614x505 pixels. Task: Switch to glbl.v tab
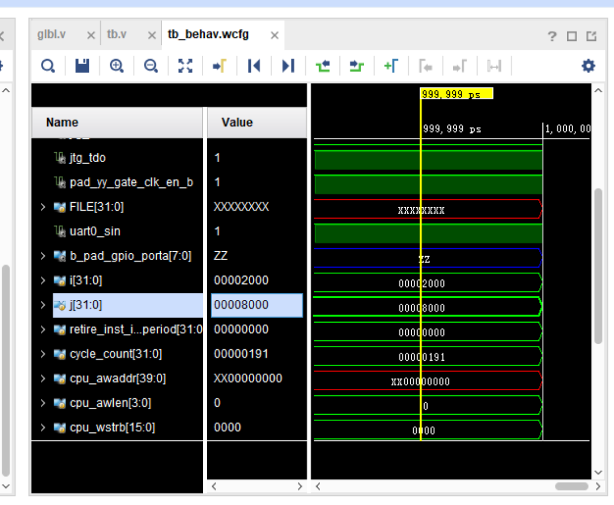(x=51, y=35)
